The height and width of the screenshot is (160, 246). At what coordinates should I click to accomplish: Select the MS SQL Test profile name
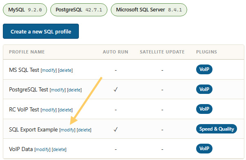(24, 70)
